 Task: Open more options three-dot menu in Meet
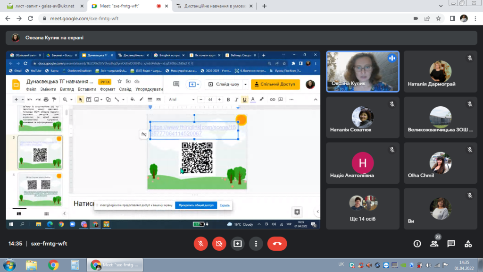pyautogui.click(x=256, y=244)
